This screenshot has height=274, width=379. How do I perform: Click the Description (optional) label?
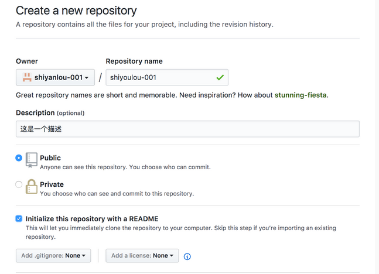pyautogui.click(x=50, y=113)
